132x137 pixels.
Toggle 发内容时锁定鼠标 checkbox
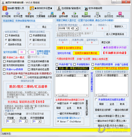point(4,65)
